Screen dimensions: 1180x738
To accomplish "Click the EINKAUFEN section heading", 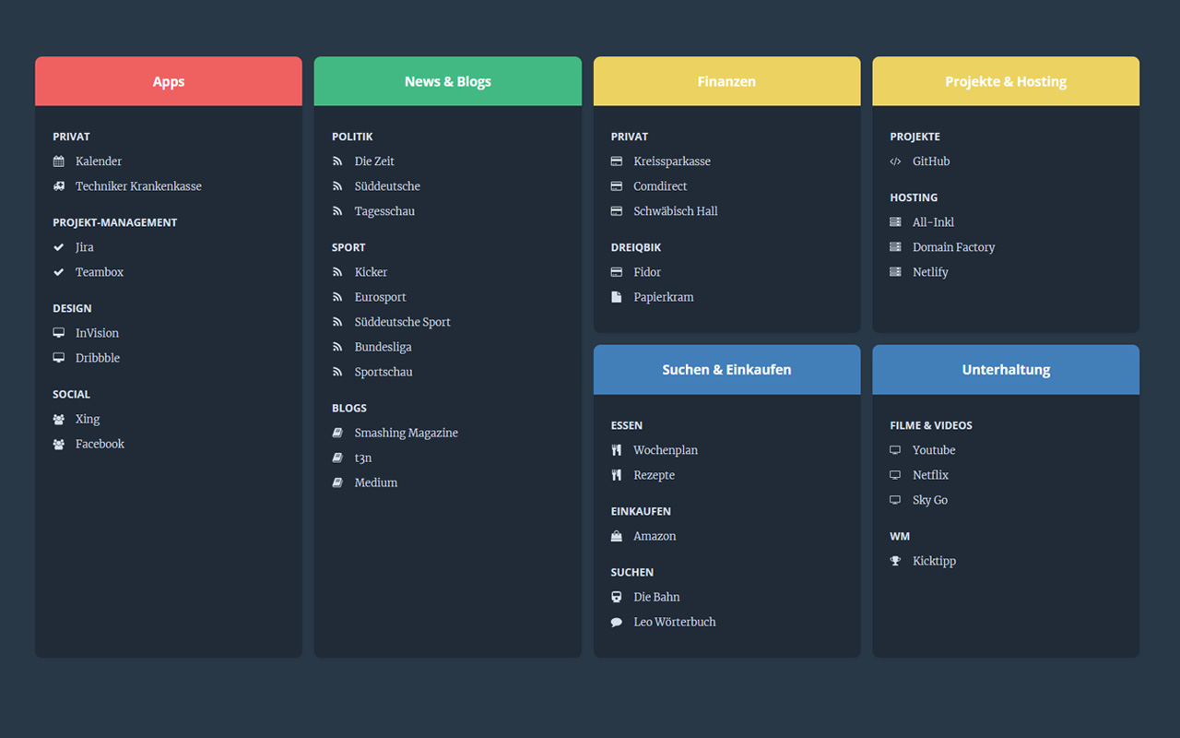I will pos(641,511).
